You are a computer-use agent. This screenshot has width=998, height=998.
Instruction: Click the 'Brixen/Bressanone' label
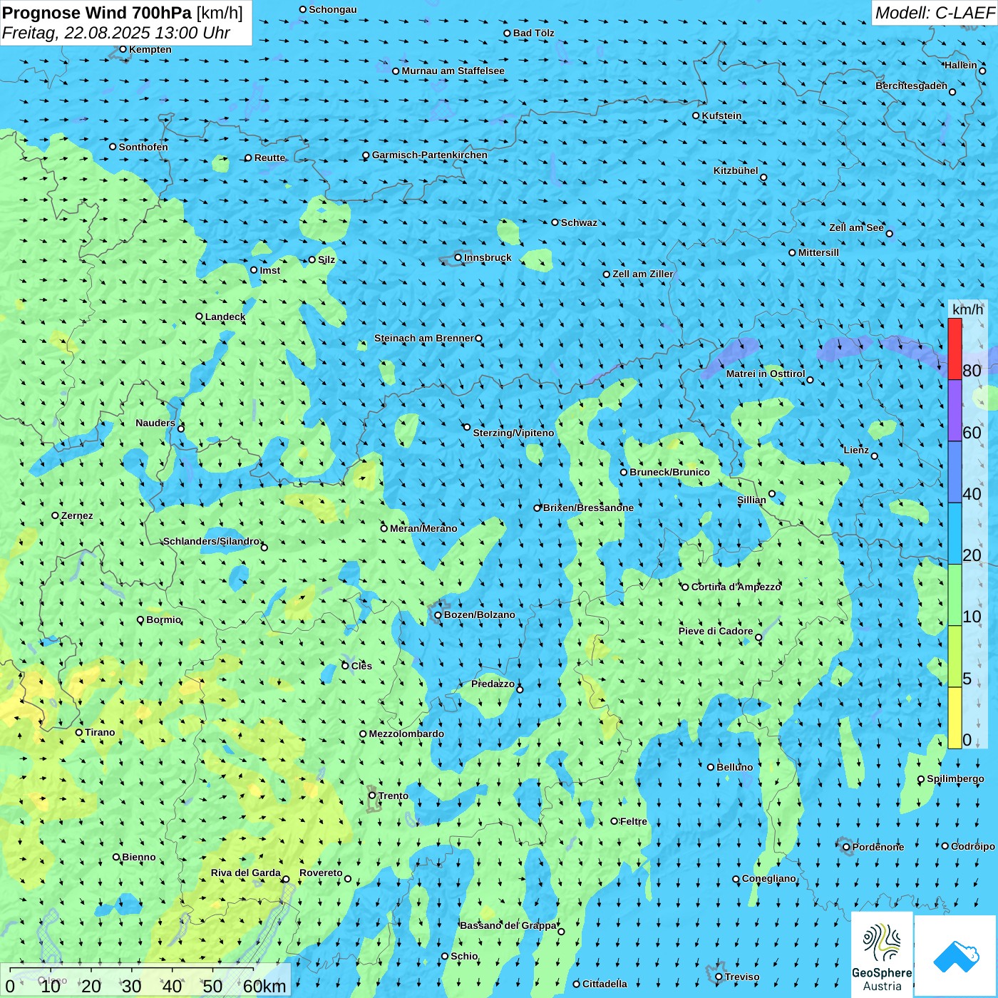pyautogui.click(x=588, y=508)
